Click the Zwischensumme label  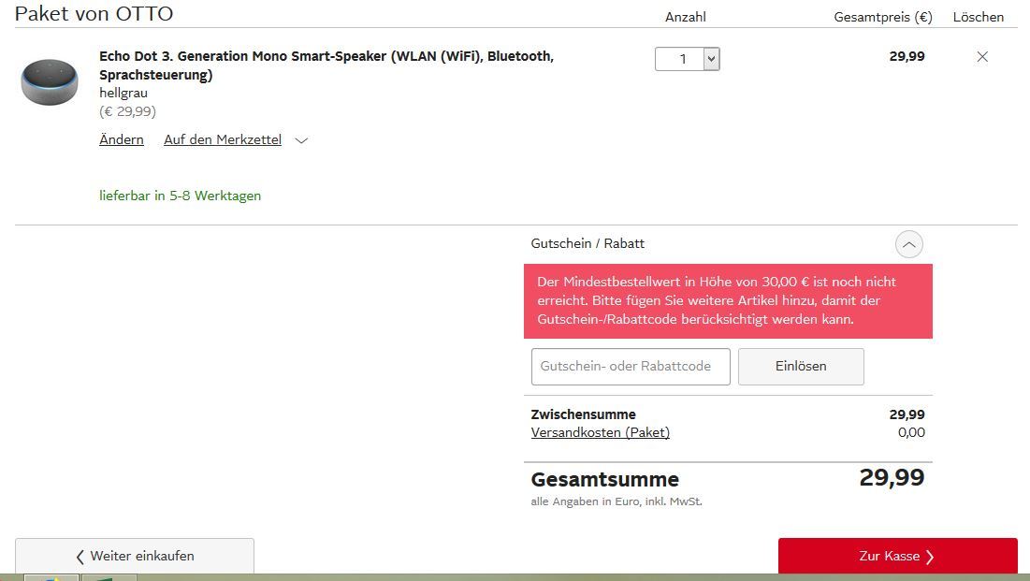pos(584,414)
